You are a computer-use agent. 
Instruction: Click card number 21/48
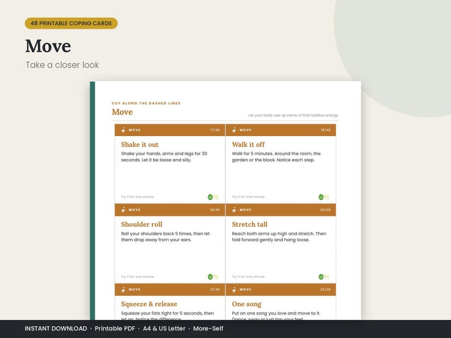tap(215, 289)
